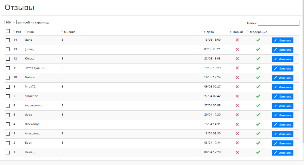Tick the checkbox for review ID 13
Image resolution: width=304 pixels, height=165 pixels.
(8, 49)
